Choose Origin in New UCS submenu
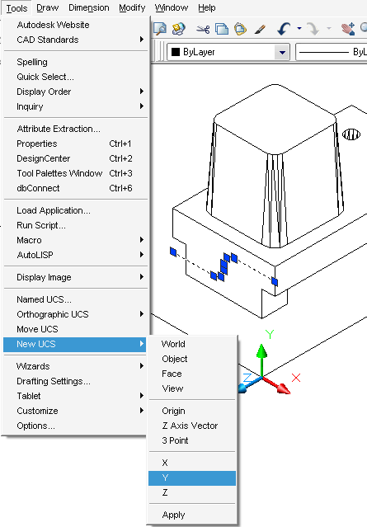 192,411
